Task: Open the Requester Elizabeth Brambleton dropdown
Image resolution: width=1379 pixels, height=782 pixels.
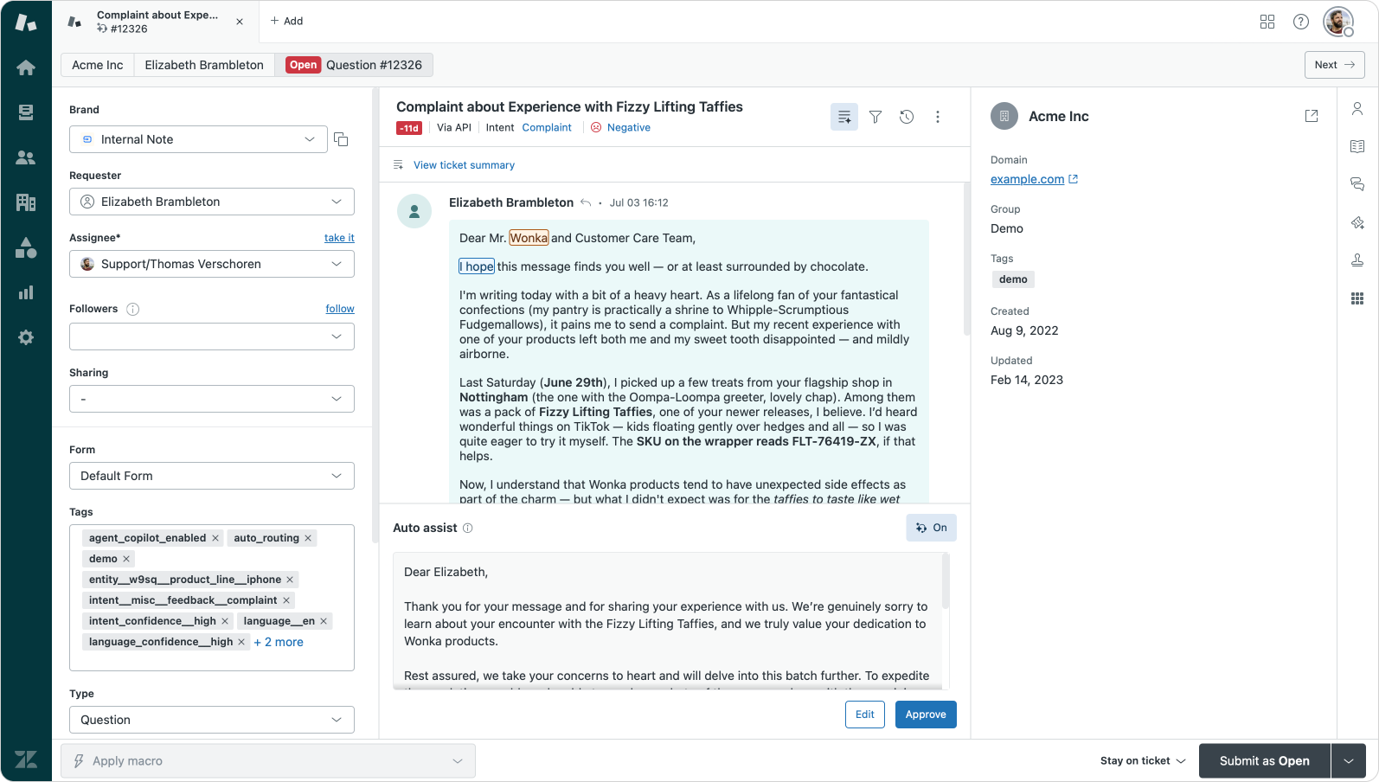Action: (212, 202)
